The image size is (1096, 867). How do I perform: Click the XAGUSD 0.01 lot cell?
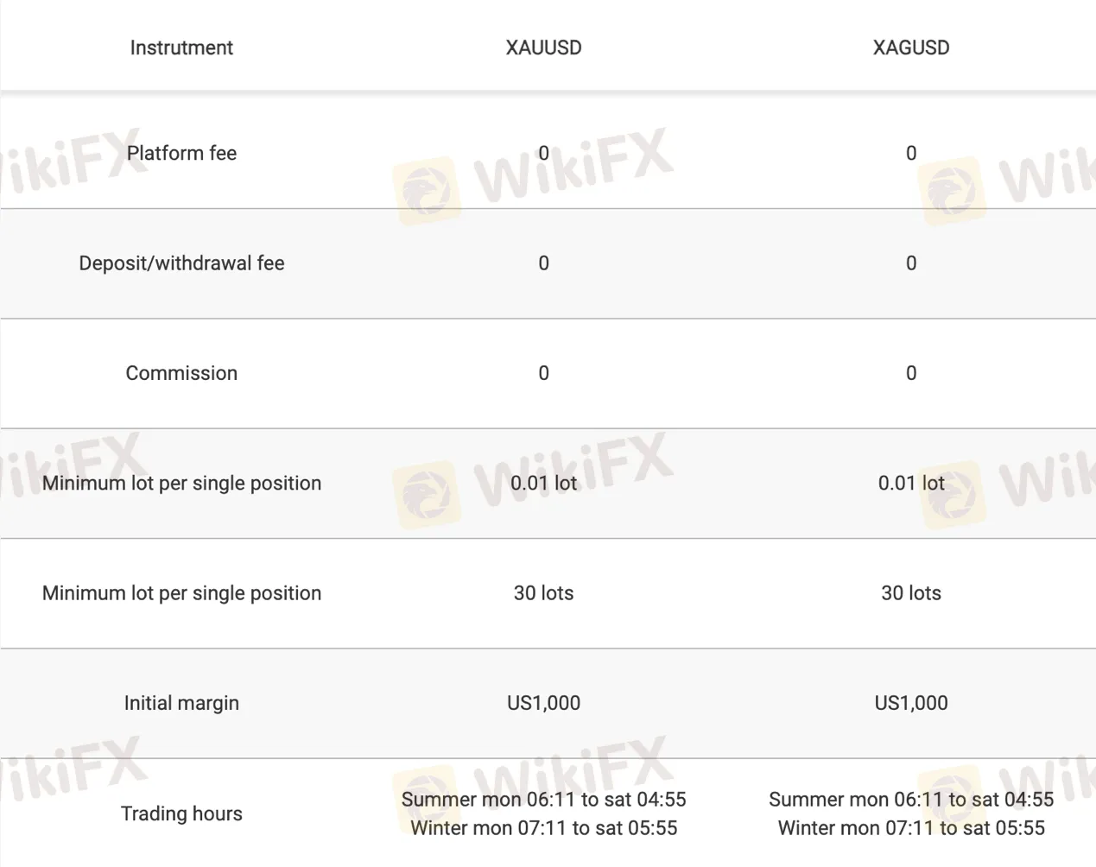(x=910, y=483)
